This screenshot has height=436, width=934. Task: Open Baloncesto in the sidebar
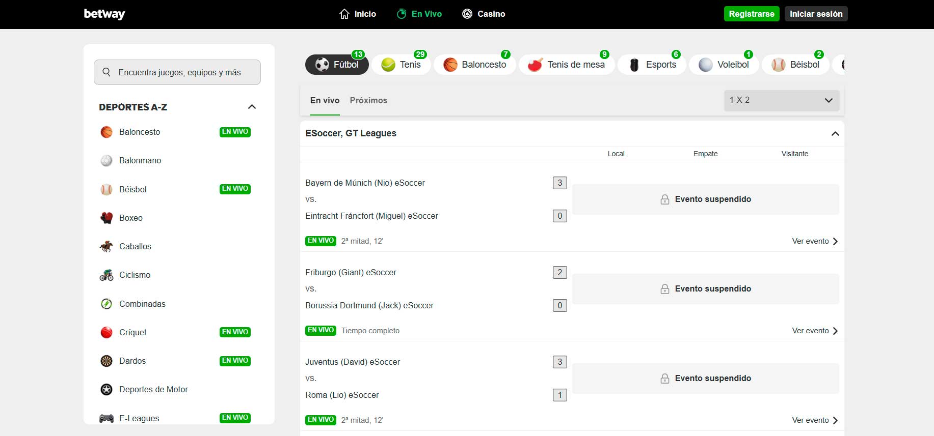coord(140,132)
